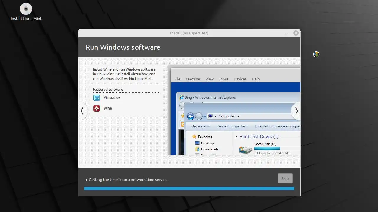The width and height of the screenshot is (378, 212).
Task: Click Uninstall or change a program
Action: [278, 126]
